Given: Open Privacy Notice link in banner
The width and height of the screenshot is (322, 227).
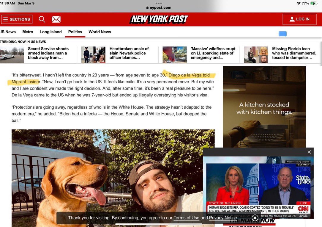Looking at the screenshot, I should (x=223, y=218).
